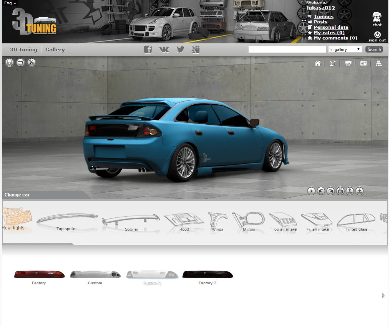This screenshot has height=328, width=390.
Task: Click the home icon above the car
Action: pyautogui.click(x=318, y=64)
